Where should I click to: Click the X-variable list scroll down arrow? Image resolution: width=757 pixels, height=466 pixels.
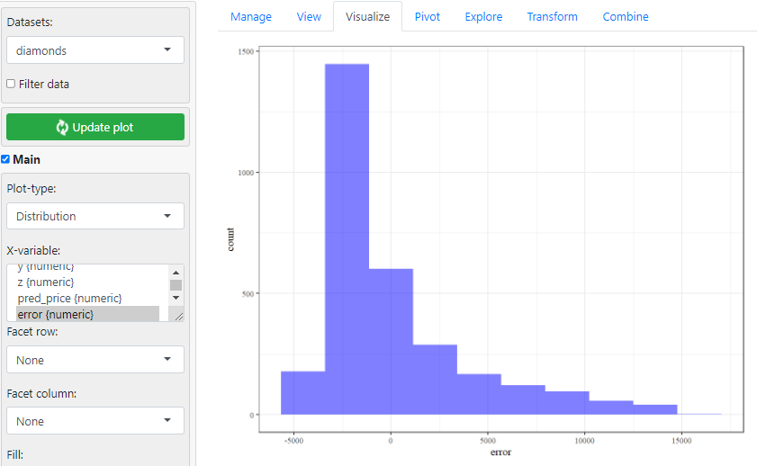(x=176, y=298)
